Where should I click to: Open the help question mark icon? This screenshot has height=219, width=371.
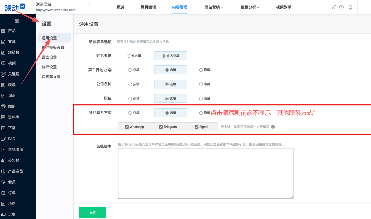(341, 7)
